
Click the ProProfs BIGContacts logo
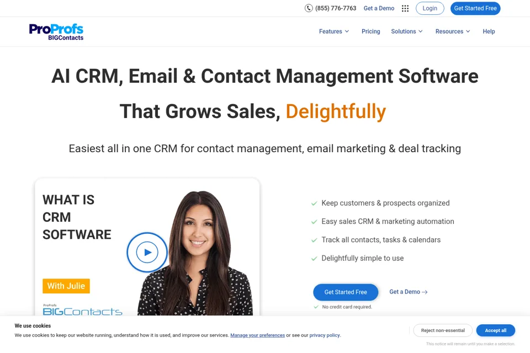click(x=56, y=32)
